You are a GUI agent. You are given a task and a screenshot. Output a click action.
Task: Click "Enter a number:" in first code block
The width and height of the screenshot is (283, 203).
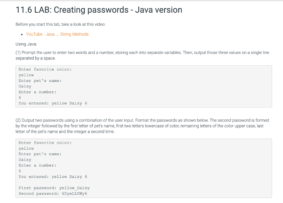tap(37, 92)
